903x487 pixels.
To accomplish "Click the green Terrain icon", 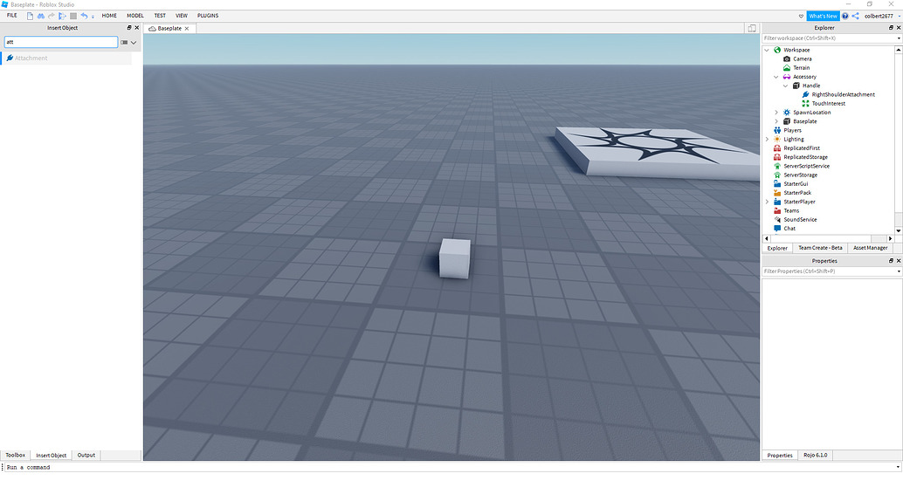I will tap(787, 68).
